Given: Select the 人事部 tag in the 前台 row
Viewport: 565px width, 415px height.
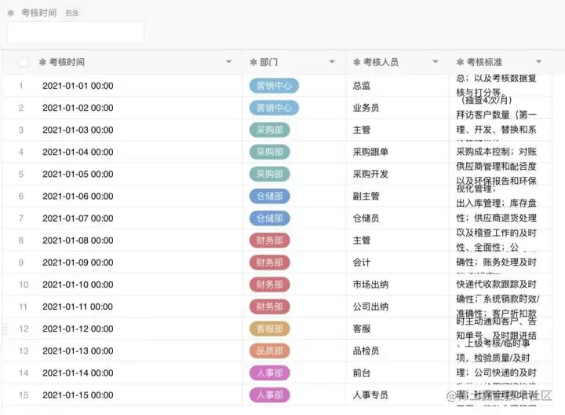Looking at the screenshot, I should tap(269, 373).
